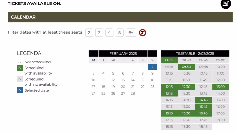The height and width of the screenshot is (133, 237).
Task: Choose the 09.30 available time slot
Action: tap(186, 67)
